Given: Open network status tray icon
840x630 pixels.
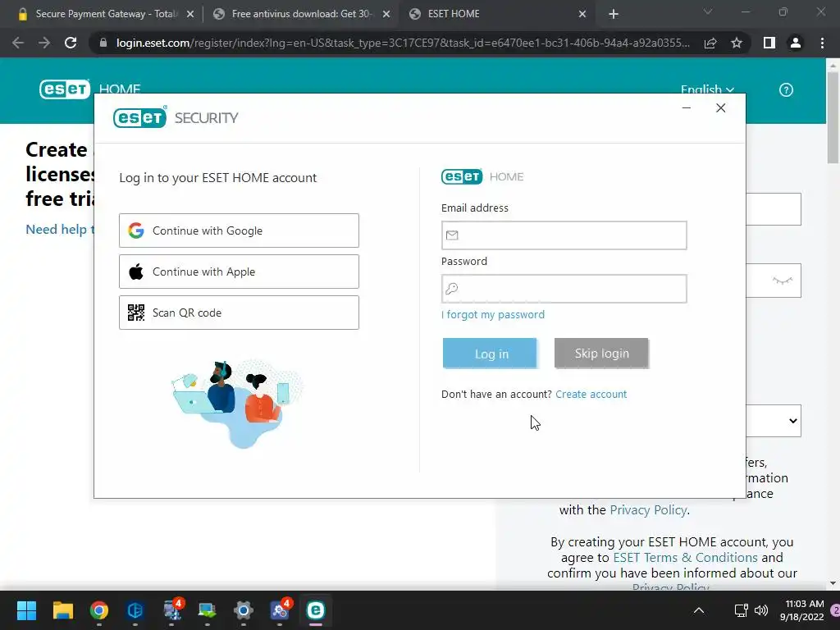Looking at the screenshot, I should [741, 610].
